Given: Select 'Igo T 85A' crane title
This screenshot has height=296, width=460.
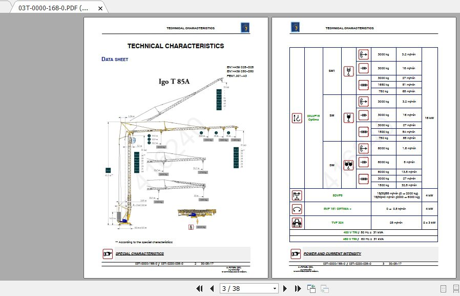Looking at the screenshot, I should click(x=174, y=82).
